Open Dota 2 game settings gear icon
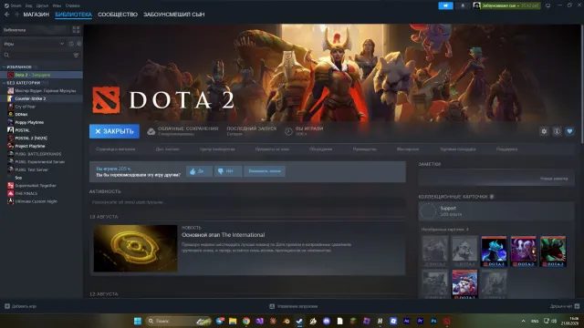This screenshot has width=584, height=328. 544,131
